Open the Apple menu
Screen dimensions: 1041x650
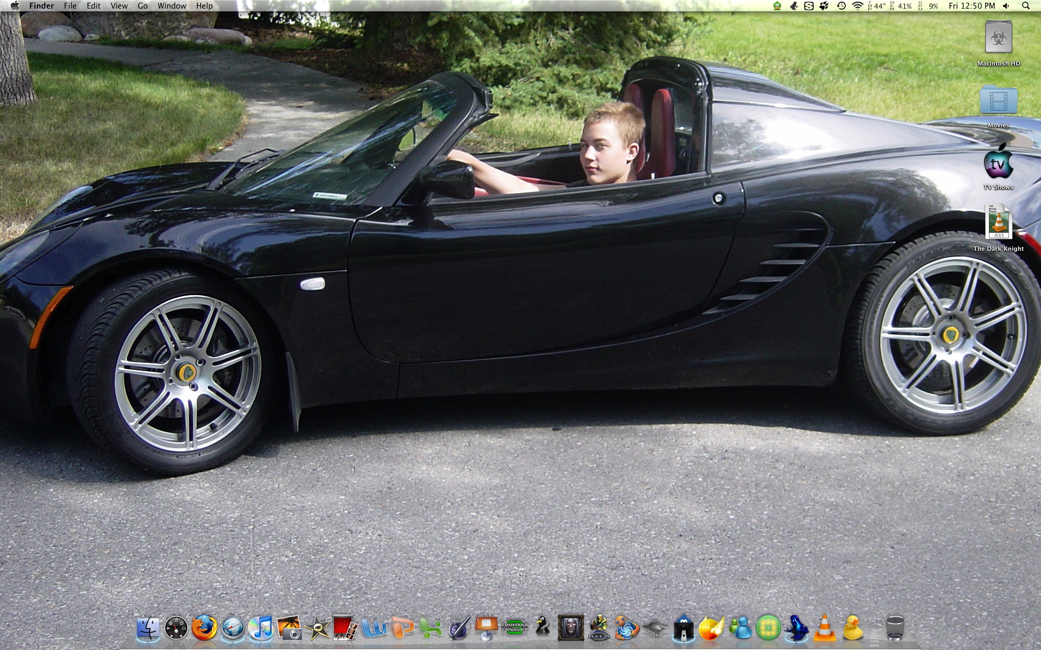(15, 6)
